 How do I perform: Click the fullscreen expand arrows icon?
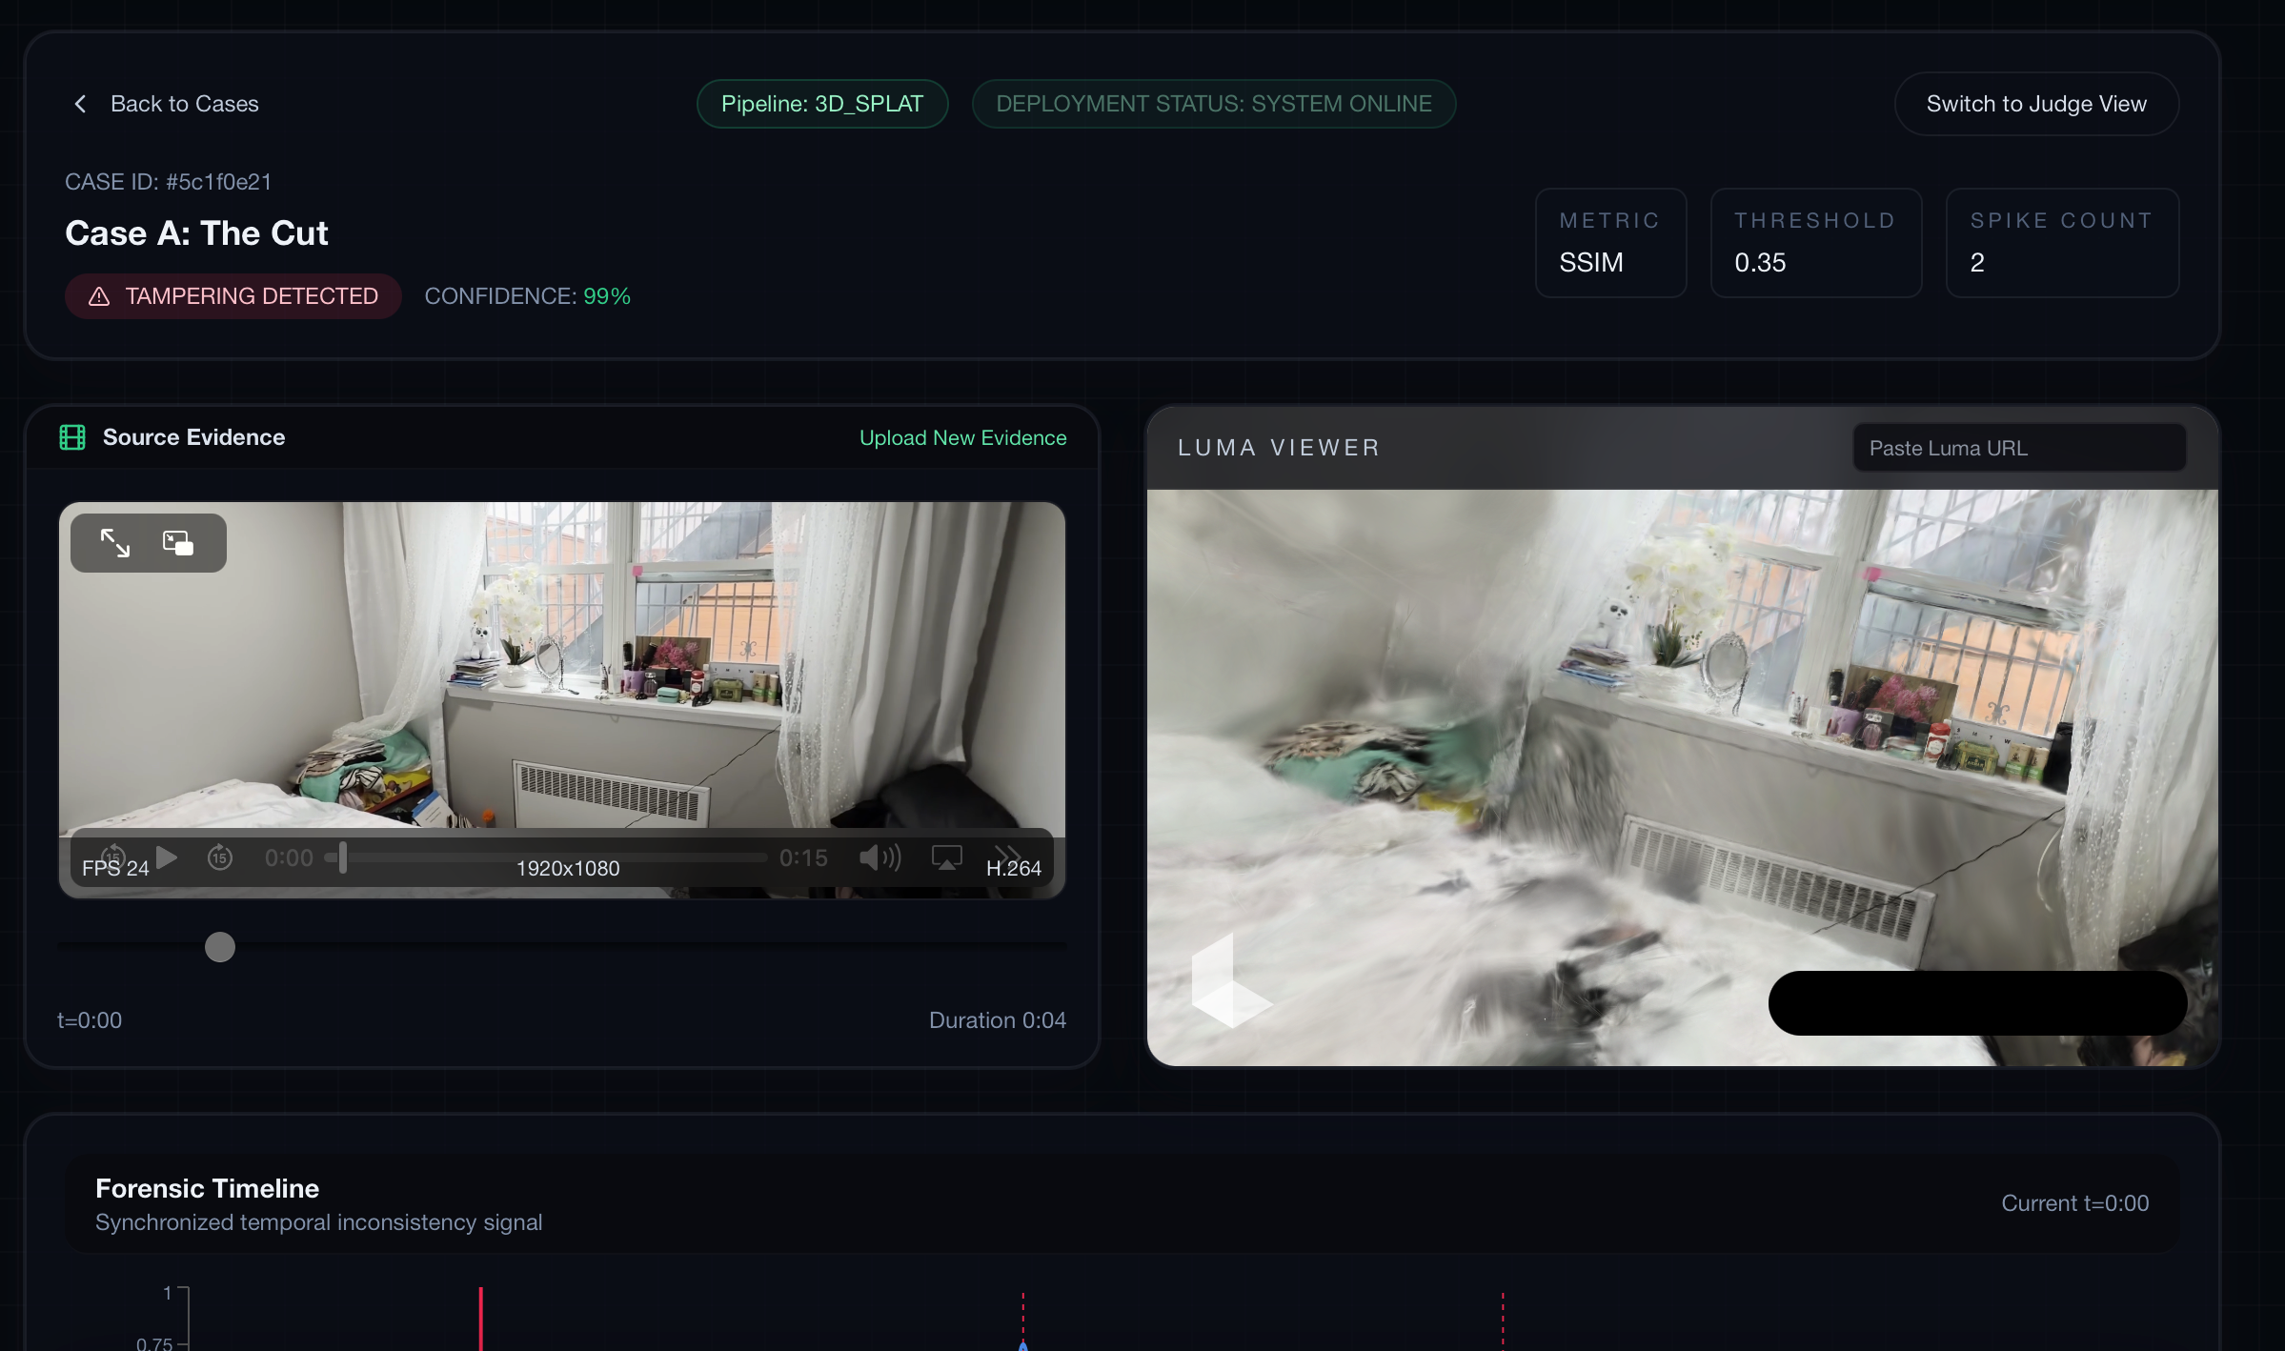(115, 543)
